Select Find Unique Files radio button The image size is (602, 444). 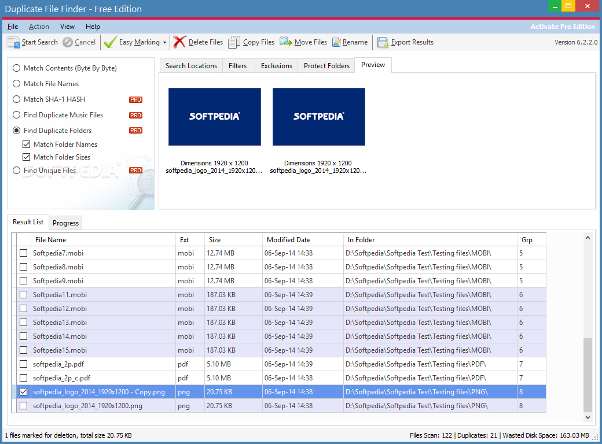pyautogui.click(x=17, y=171)
